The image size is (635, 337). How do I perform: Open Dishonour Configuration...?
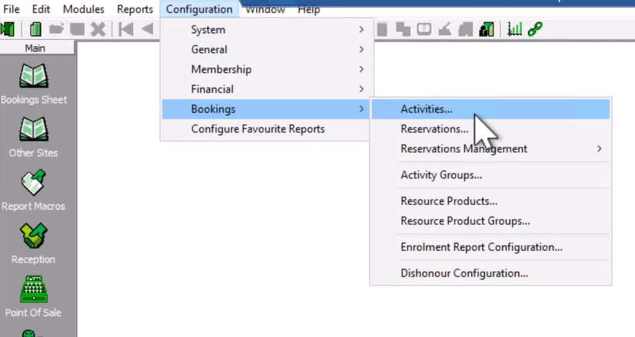click(x=490, y=273)
